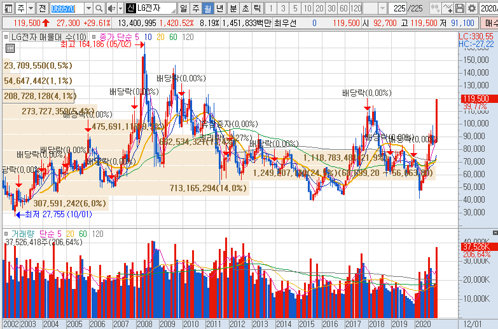Toggle the square marker before 종가 단순
This screenshot has width=498, height=329.
(x=94, y=37)
